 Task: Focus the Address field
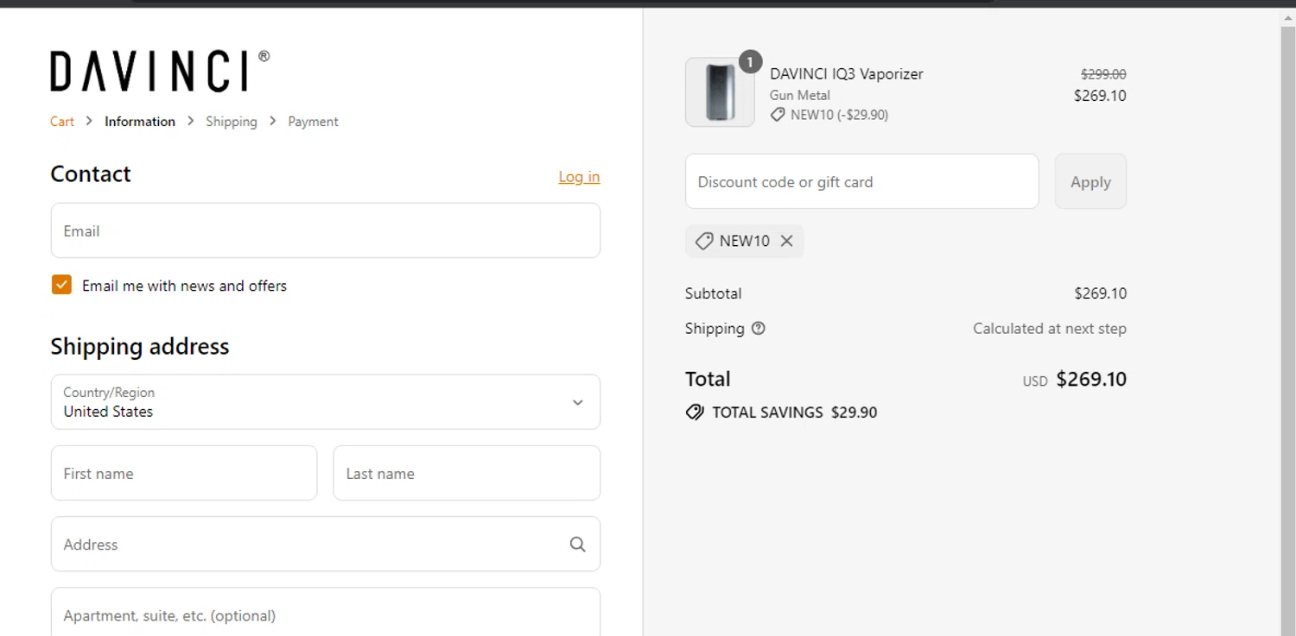coord(326,545)
